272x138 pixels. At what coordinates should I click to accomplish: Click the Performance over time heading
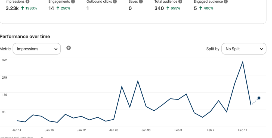coord(25,37)
